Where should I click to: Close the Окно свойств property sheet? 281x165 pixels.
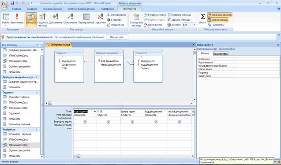278,45
